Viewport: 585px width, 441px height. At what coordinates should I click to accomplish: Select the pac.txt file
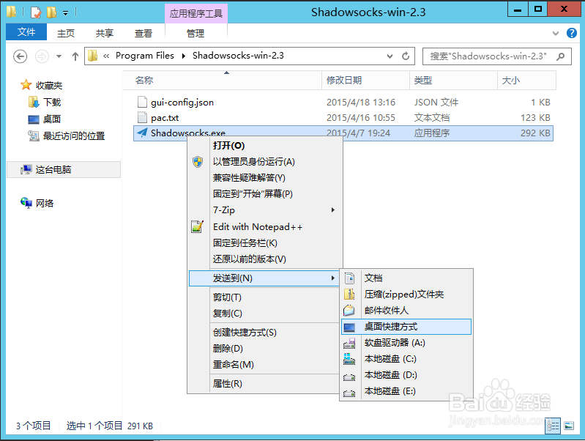click(x=343, y=118)
